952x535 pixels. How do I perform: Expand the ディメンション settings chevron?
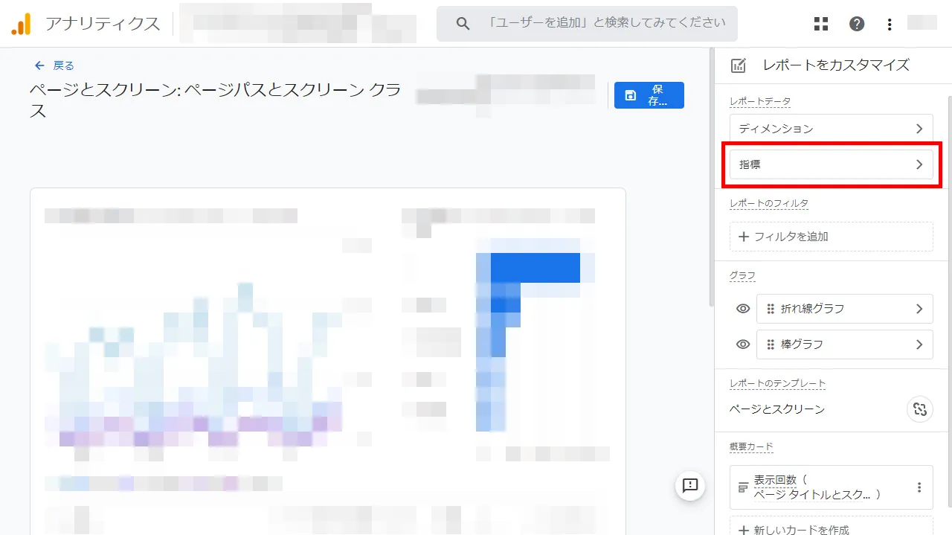coord(920,128)
